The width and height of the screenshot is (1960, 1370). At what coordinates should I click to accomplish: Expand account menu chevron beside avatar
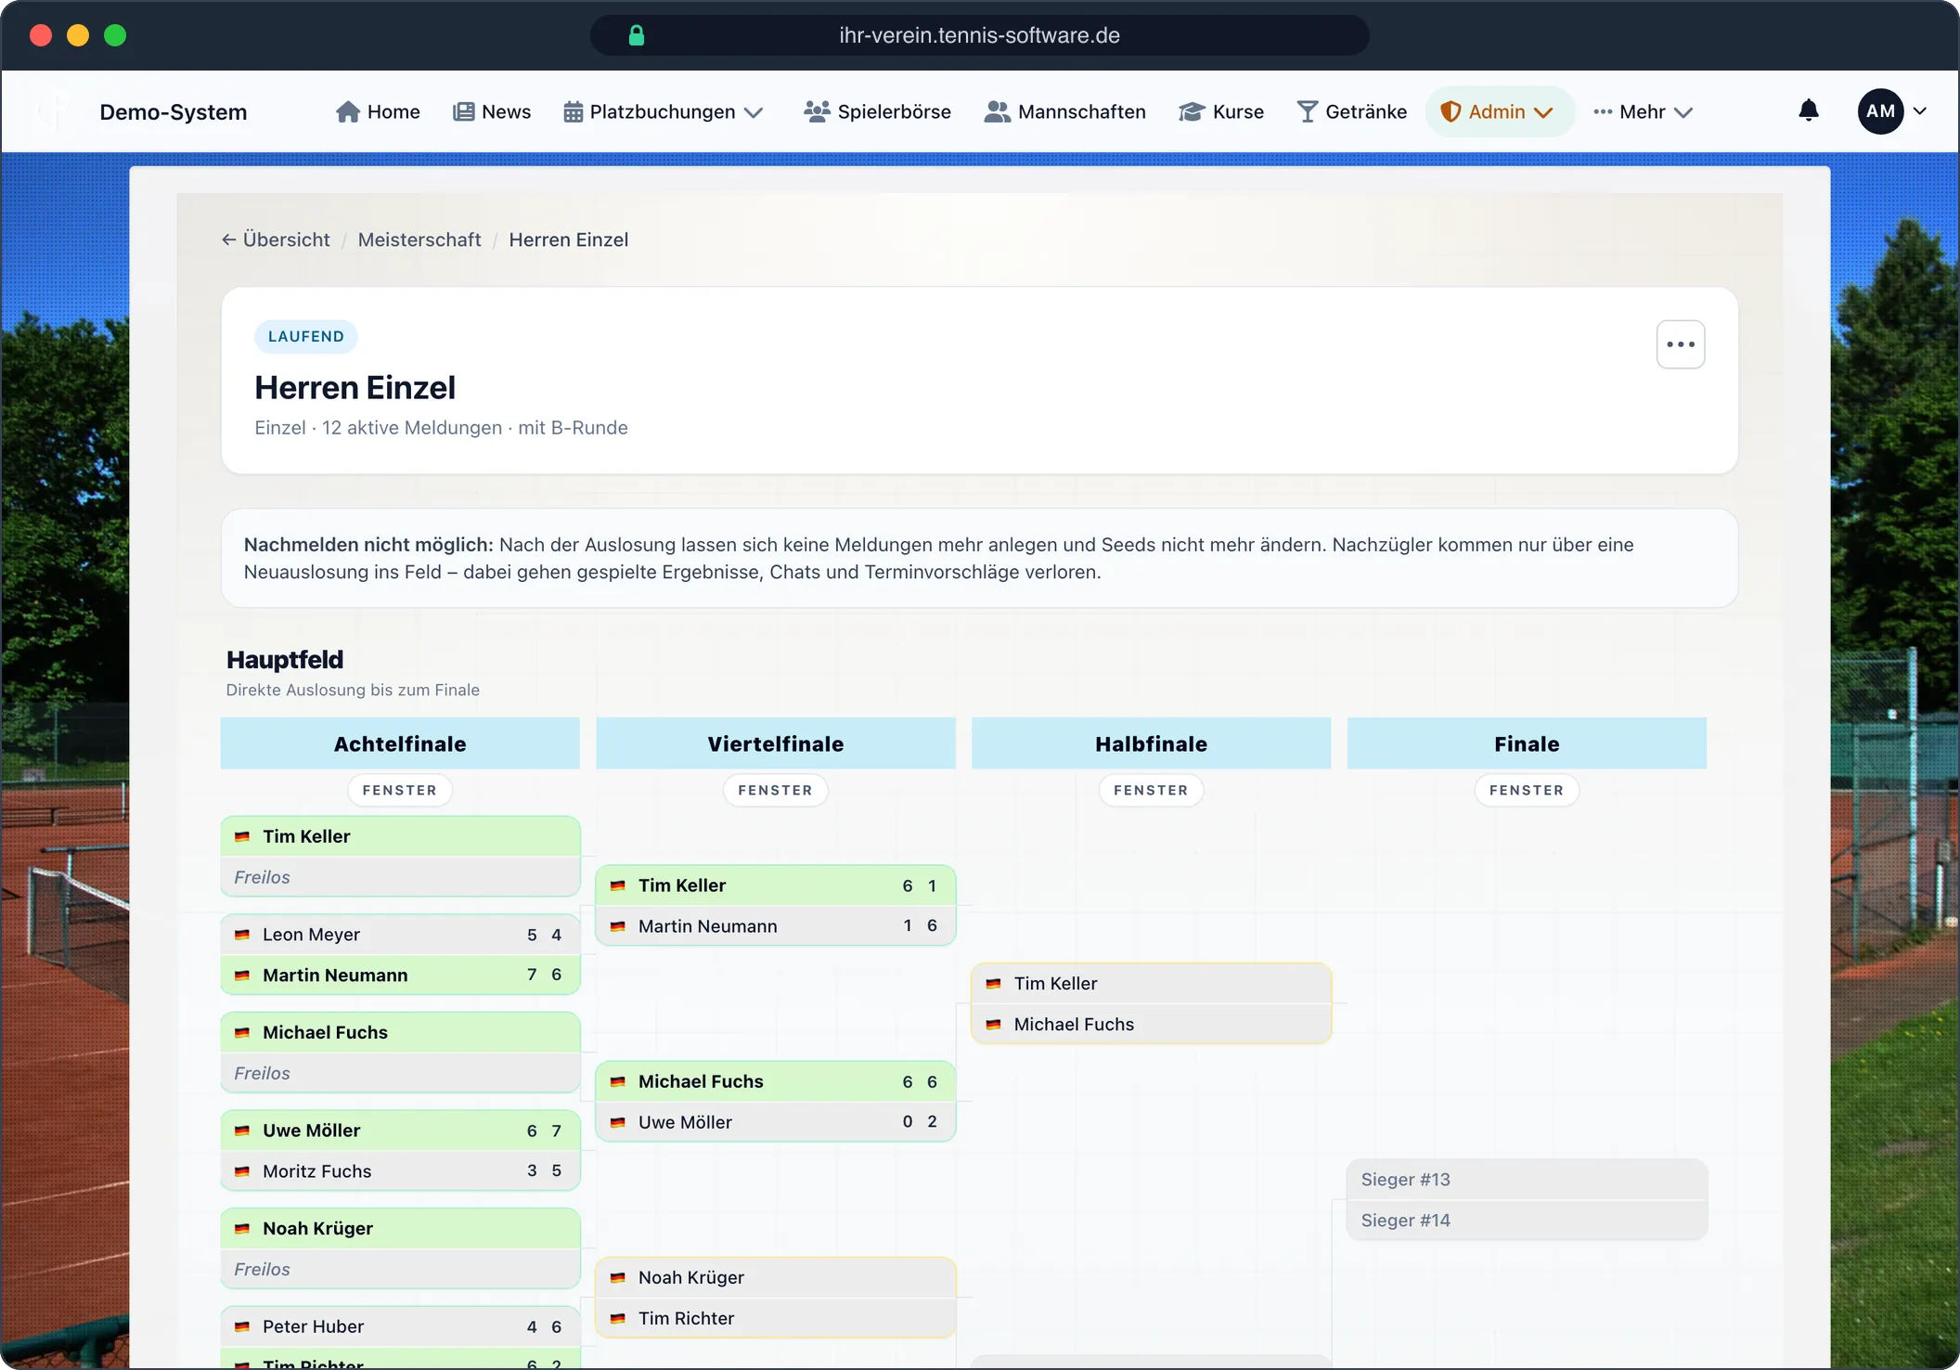click(x=1920, y=111)
